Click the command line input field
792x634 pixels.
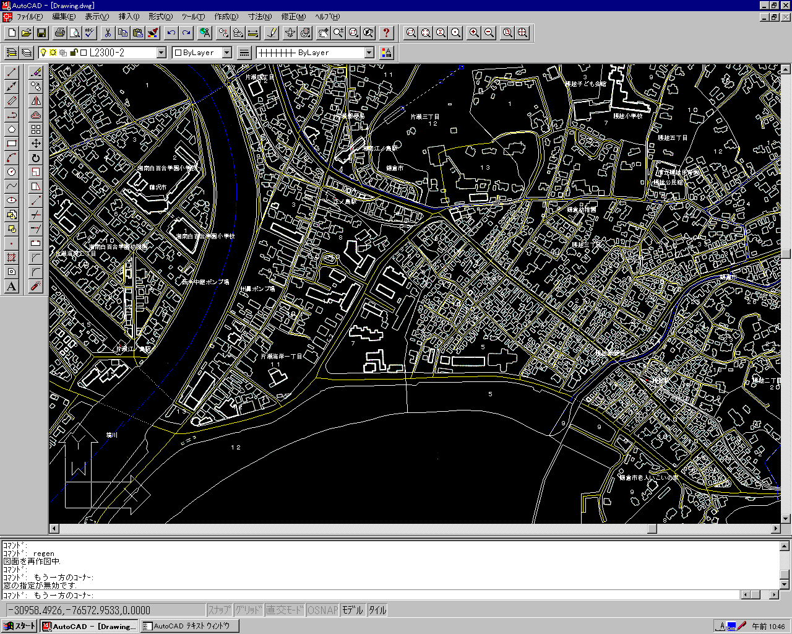click(x=371, y=595)
